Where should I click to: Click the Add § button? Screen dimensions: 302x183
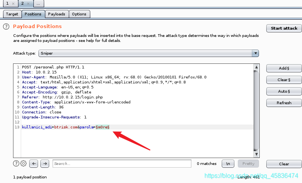pyautogui.click(x=284, y=68)
